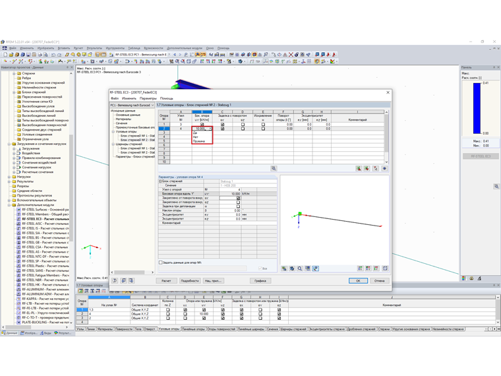Click the New document toolbar icon
Screen dimensions: 501x376
point(5,55)
